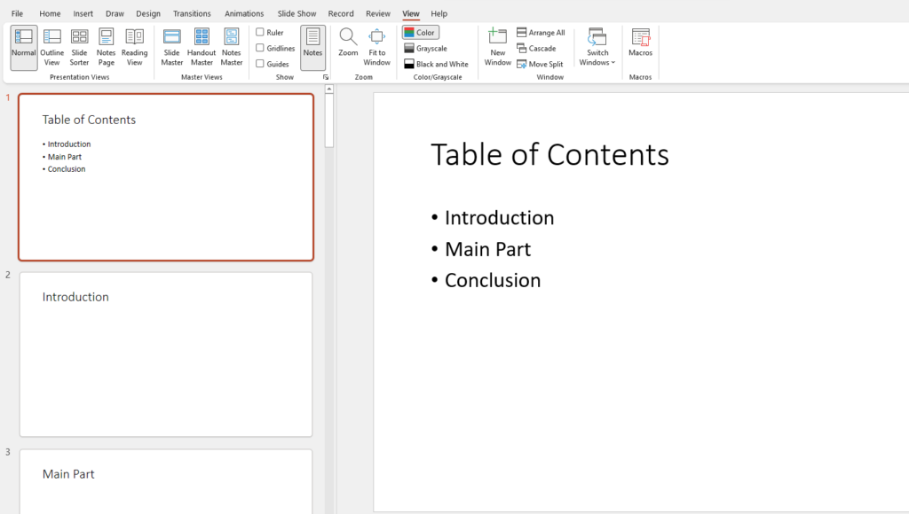The width and height of the screenshot is (909, 514).
Task: Open Slide Sorter view
Action: pos(79,47)
